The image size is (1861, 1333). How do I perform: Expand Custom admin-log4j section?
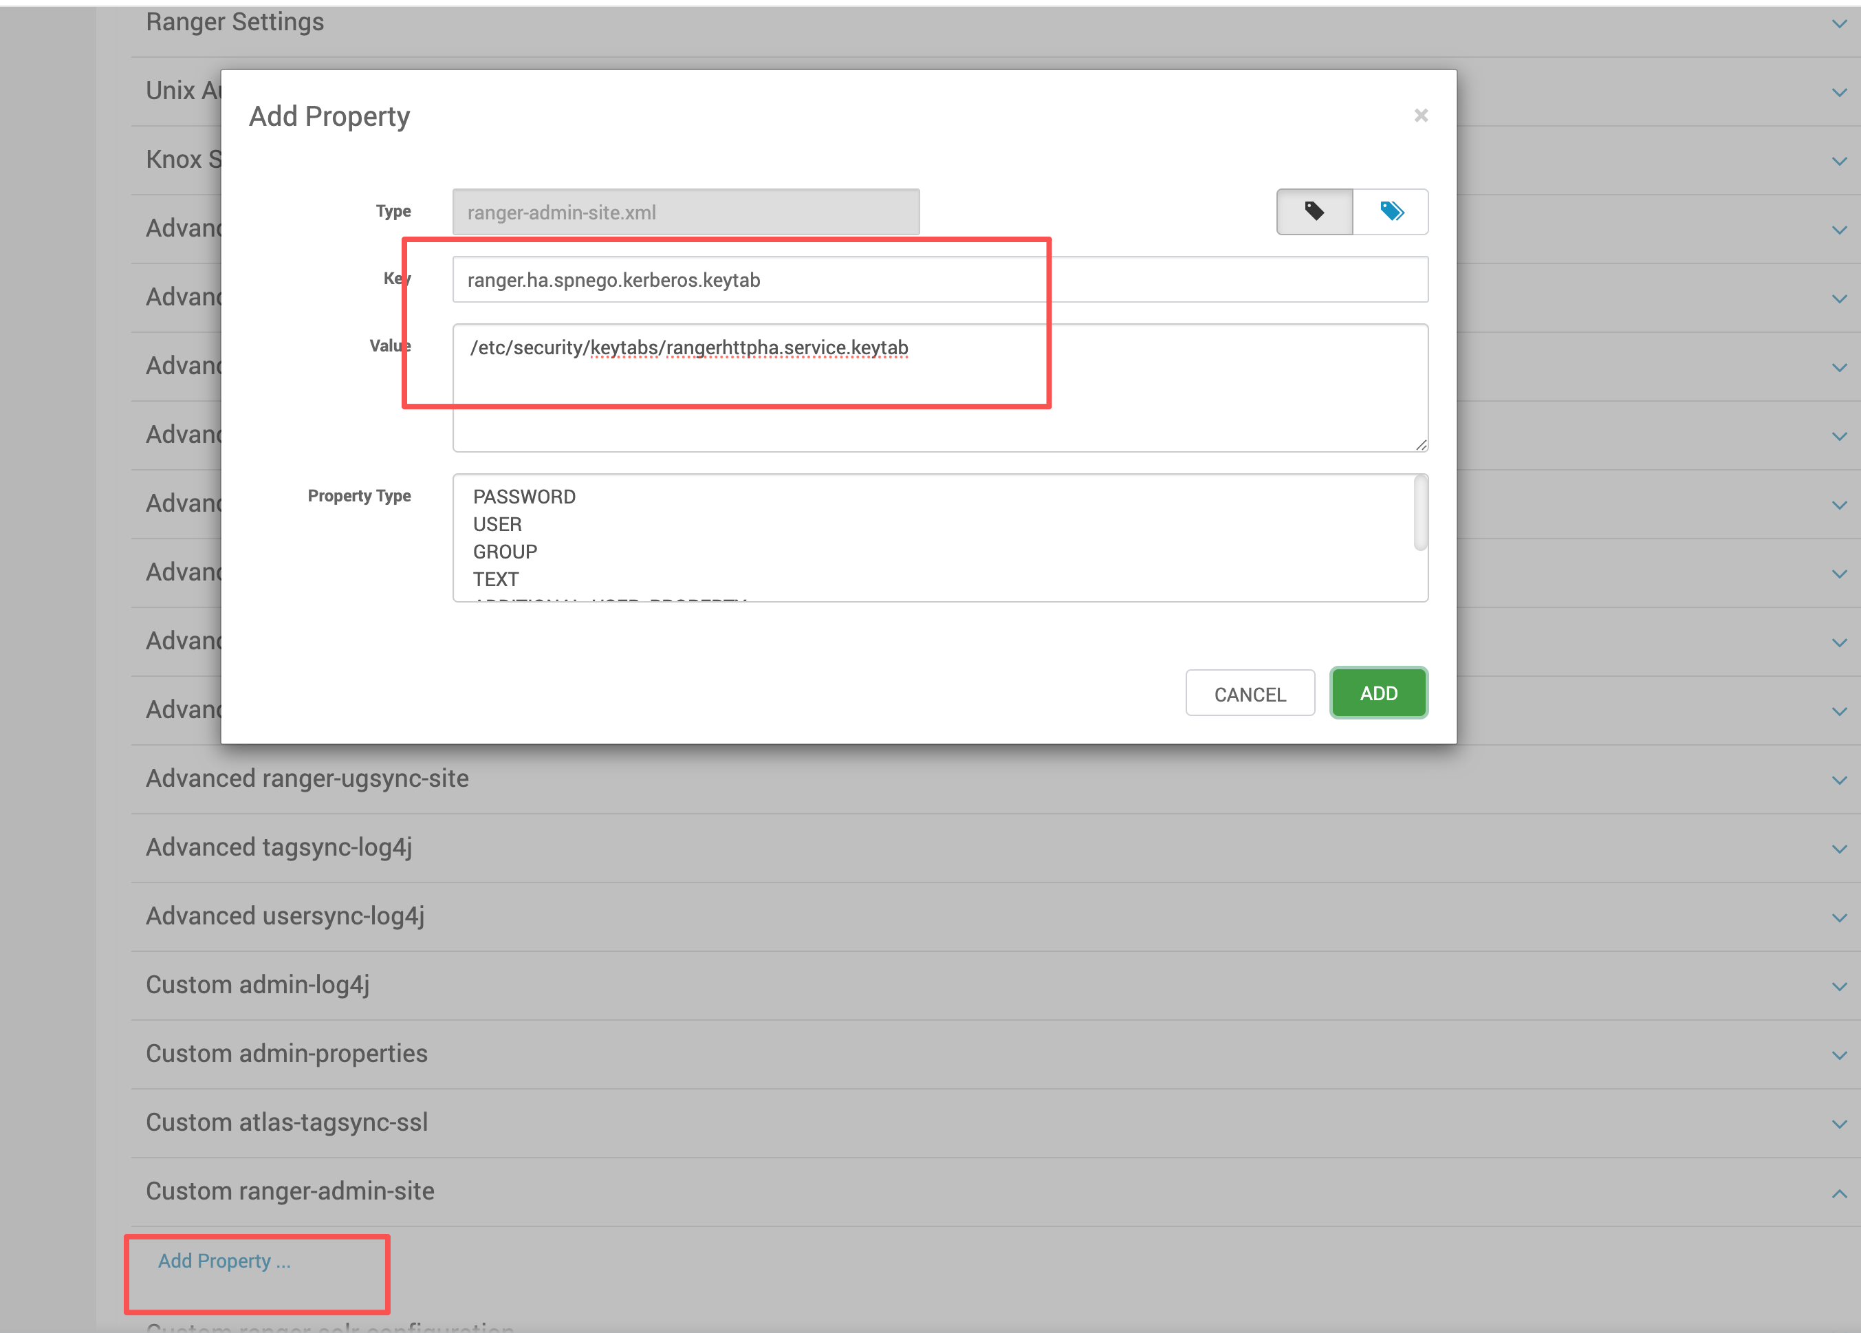point(257,984)
